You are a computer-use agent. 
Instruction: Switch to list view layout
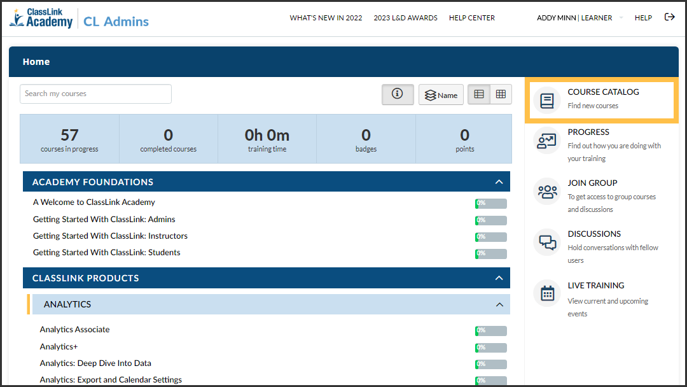pyautogui.click(x=479, y=94)
